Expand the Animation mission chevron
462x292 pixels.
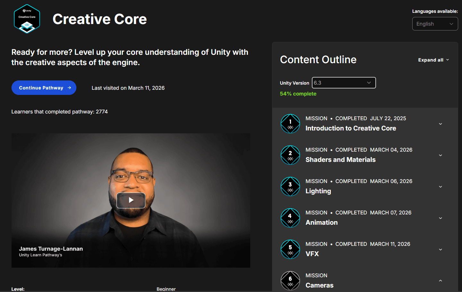click(x=441, y=218)
